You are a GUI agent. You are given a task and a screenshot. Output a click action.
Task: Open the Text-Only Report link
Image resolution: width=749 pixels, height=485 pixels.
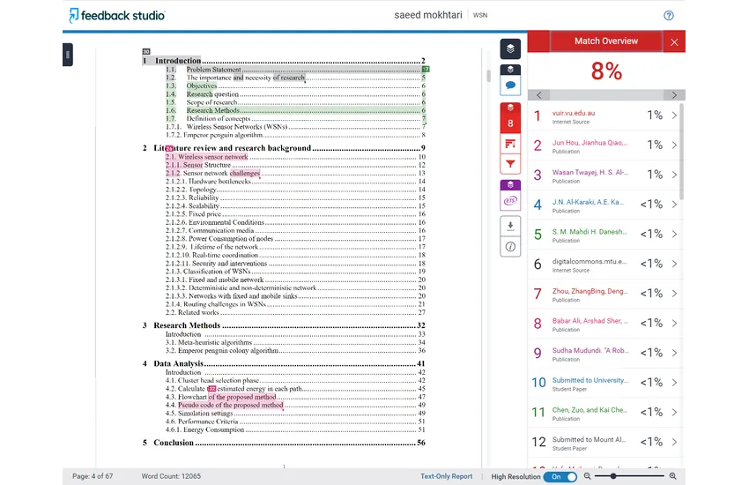pyautogui.click(x=446, y=476)
